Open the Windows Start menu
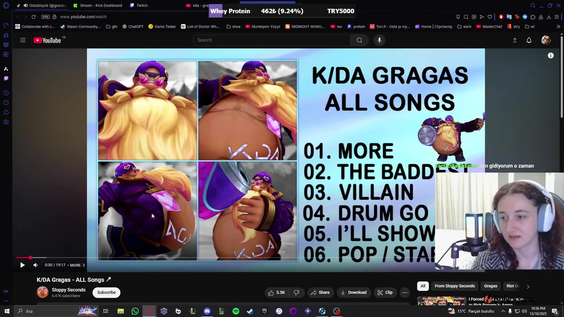564x317 pixels. (6, 311)
